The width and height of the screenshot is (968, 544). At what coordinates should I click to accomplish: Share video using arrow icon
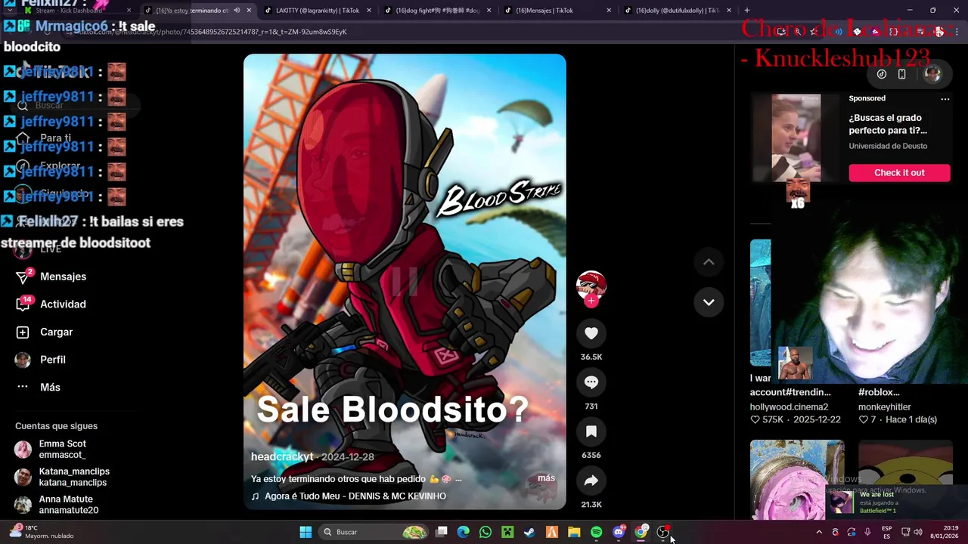tap(591, 481)
